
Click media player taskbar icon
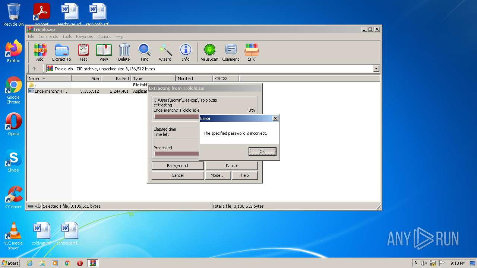tap(55, 263)
